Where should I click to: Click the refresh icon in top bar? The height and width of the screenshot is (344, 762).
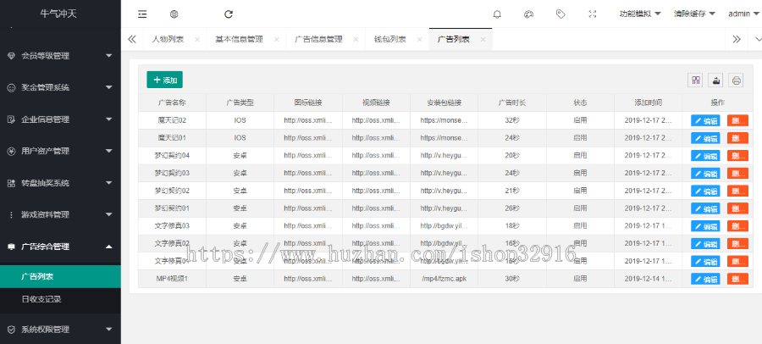[x=229, y=14]
